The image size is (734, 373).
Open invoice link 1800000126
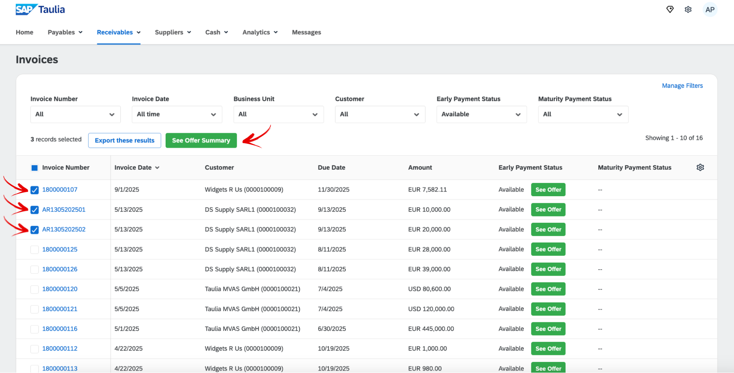(x=60, y=269)
